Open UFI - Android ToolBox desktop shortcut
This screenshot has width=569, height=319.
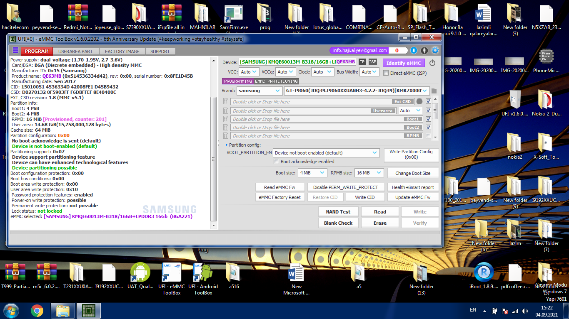pyautogui.click(x=203, y=279)
